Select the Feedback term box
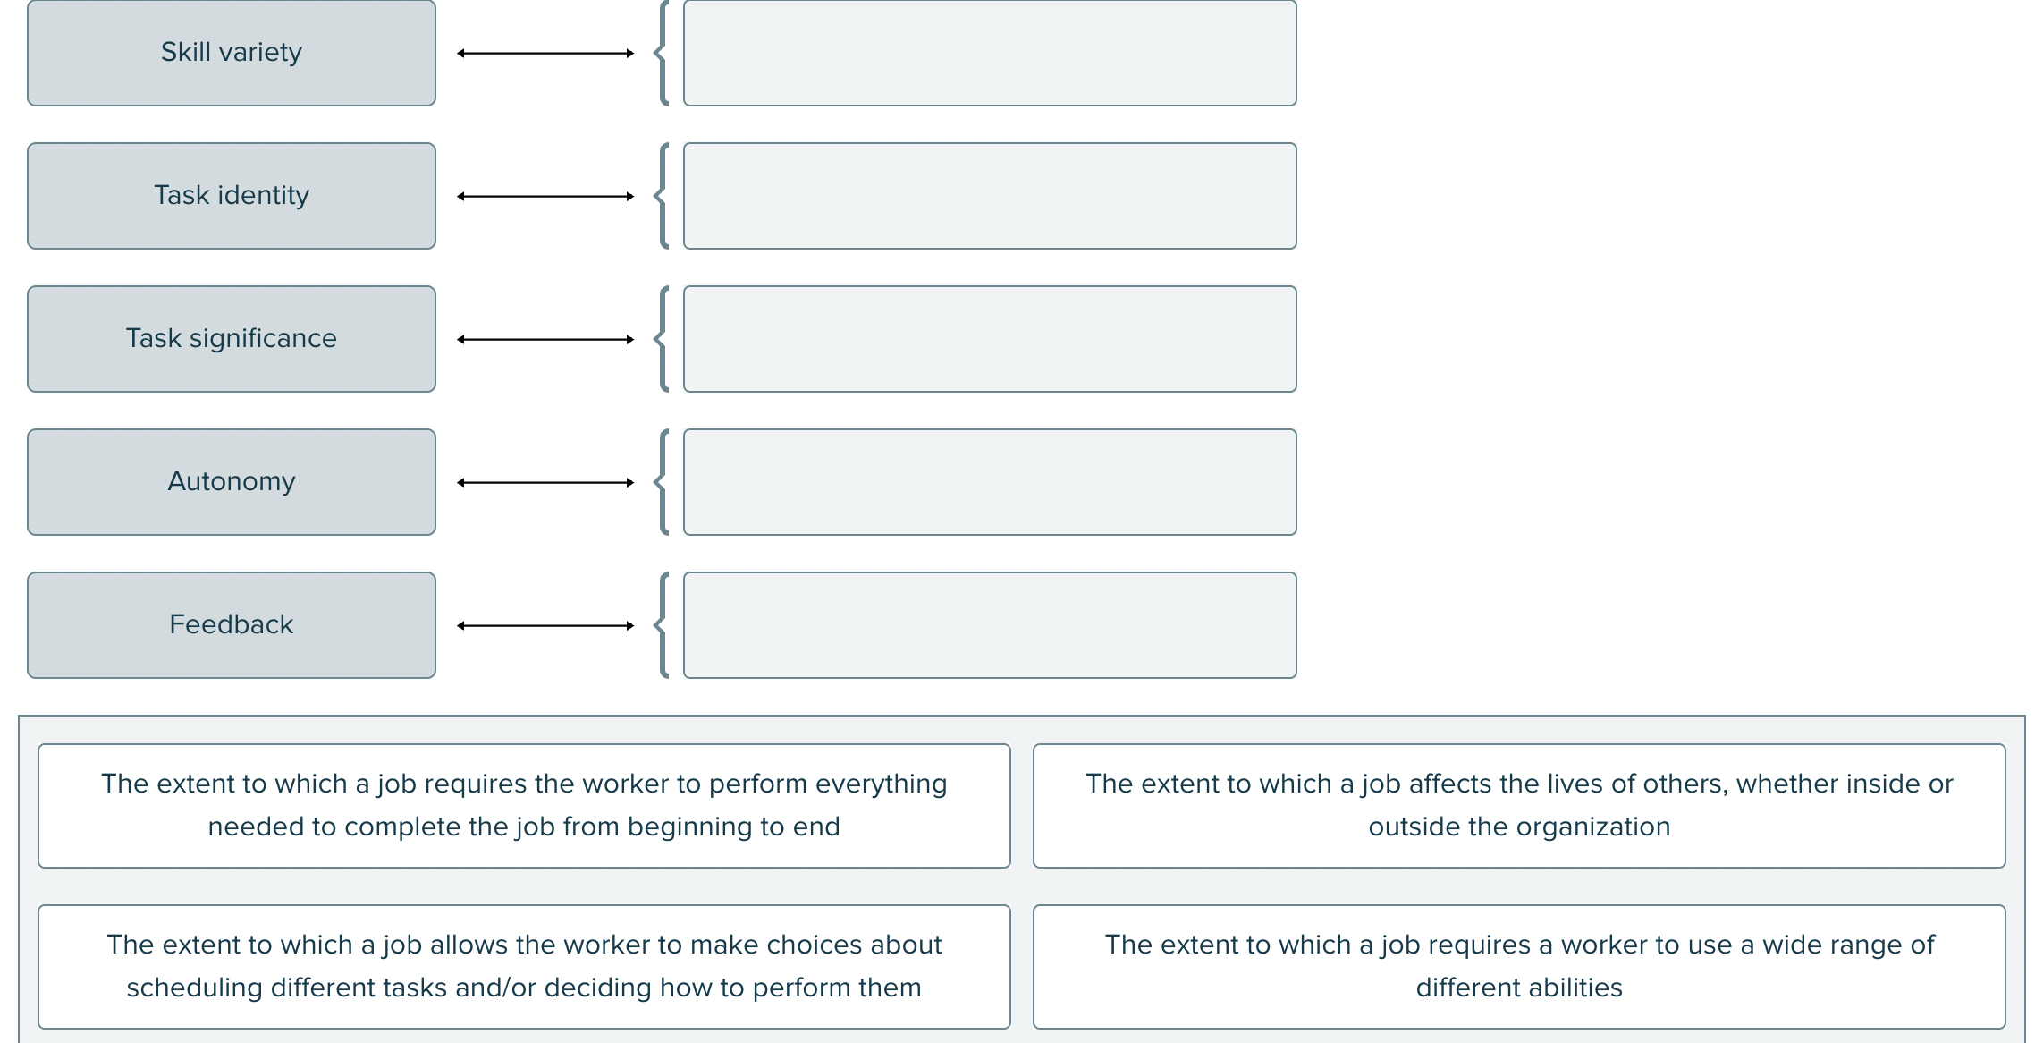 tap(231, 624)
